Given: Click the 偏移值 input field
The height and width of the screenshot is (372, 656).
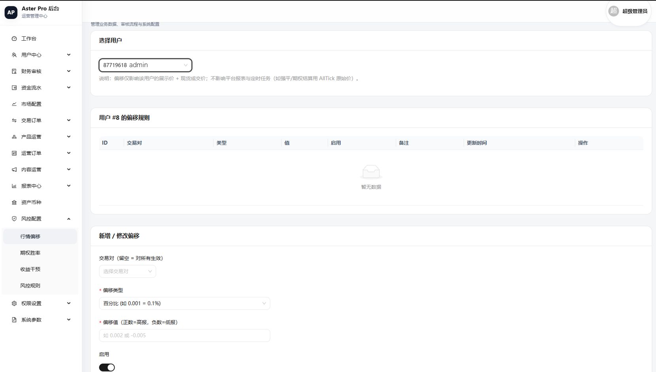Looking at the screenshot, I should pyautogui.click(x=185, y=335).
